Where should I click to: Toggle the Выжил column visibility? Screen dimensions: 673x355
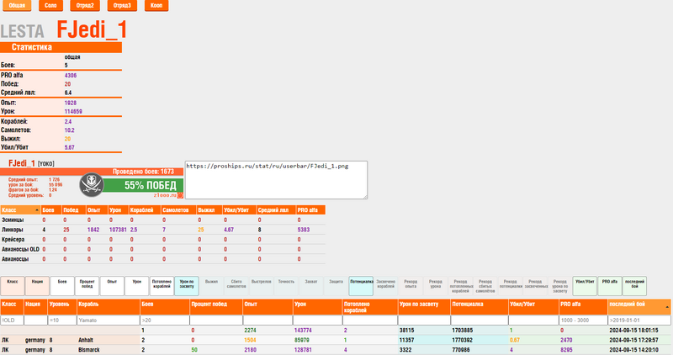click(211, 282)
